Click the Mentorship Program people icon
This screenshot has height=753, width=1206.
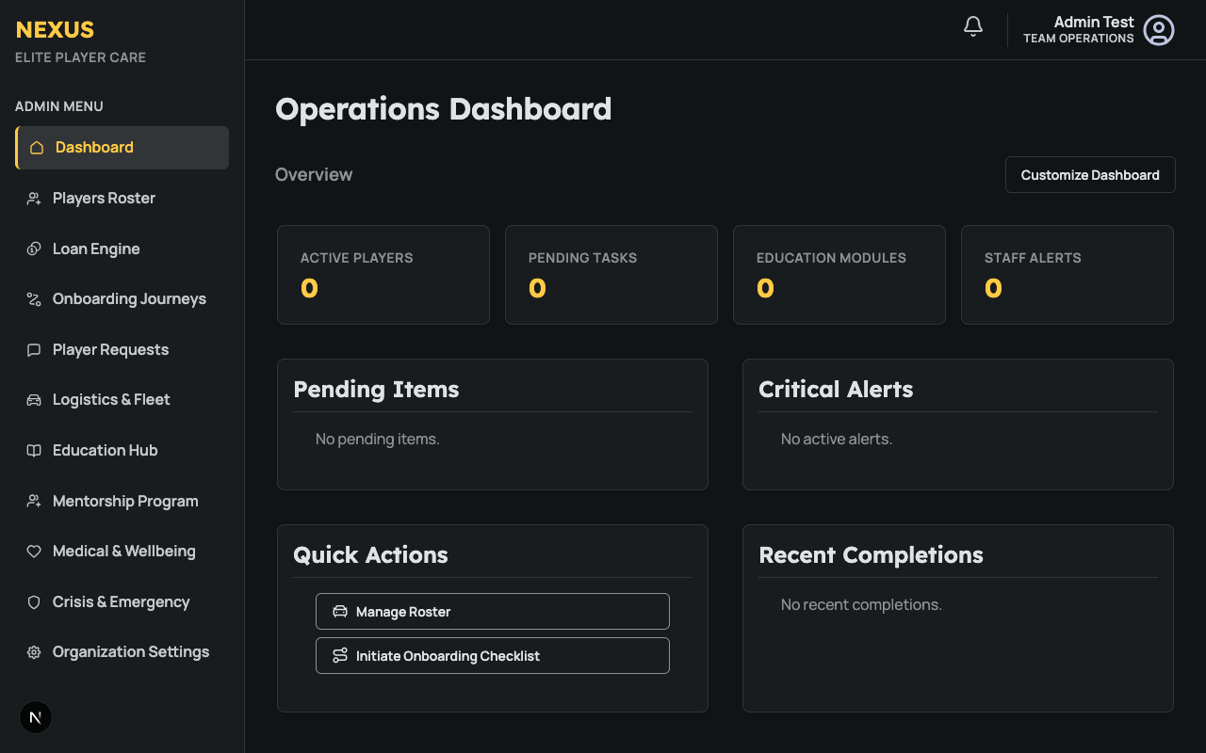[x=34, y=502]
